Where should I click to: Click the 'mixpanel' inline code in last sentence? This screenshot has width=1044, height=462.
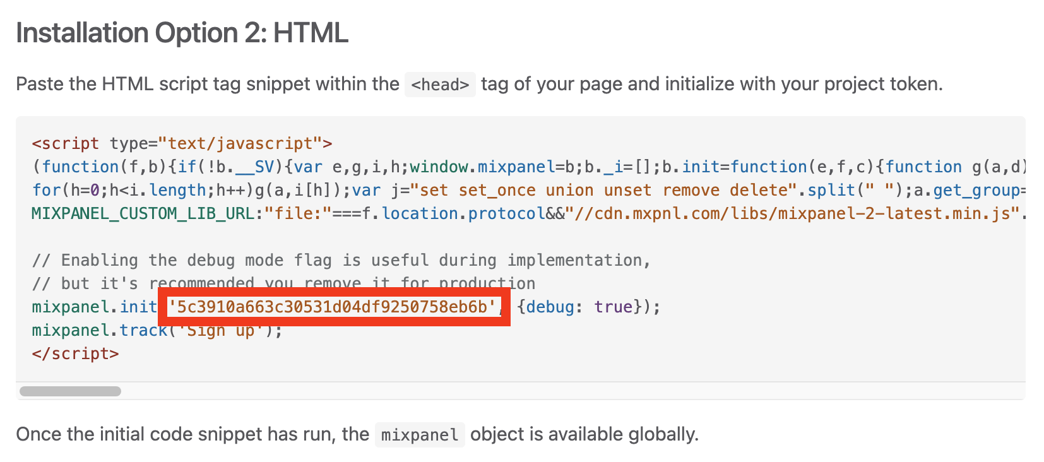click(420, 435)
